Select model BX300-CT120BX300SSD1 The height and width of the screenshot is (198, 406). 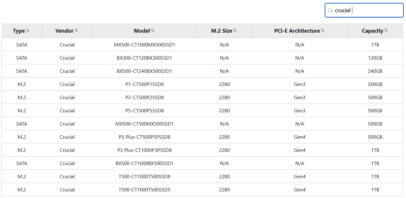pos(144,58)
